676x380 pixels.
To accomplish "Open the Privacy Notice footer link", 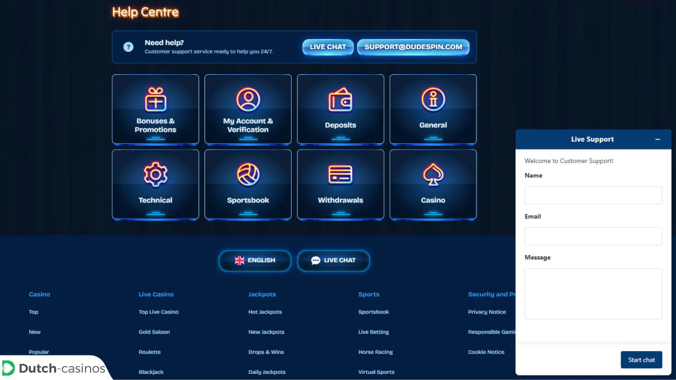I will point(487,312).
